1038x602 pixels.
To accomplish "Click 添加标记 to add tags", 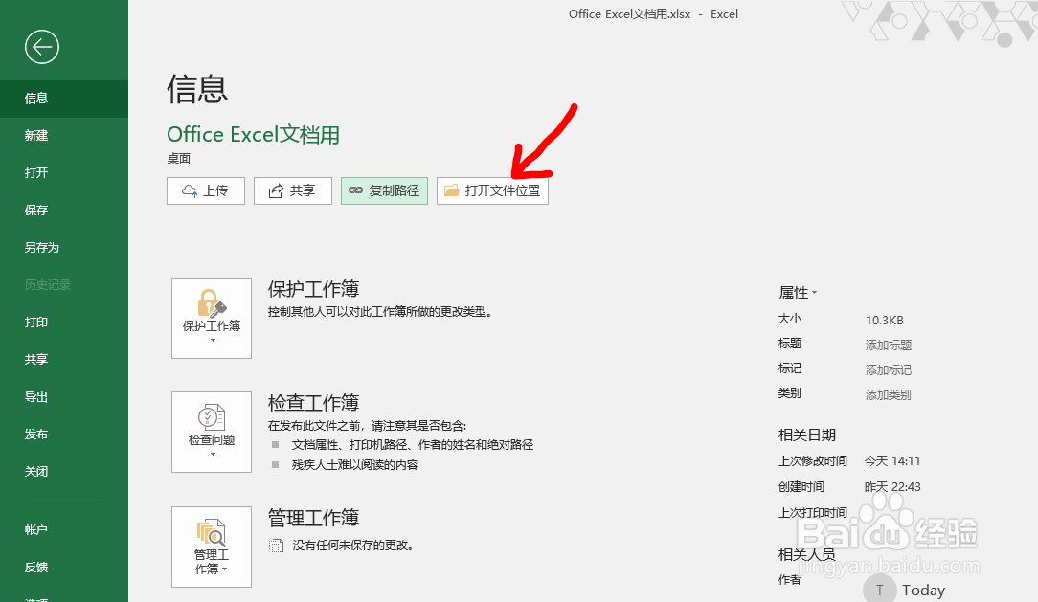I will pyautogui.click(x=888, y=368).
